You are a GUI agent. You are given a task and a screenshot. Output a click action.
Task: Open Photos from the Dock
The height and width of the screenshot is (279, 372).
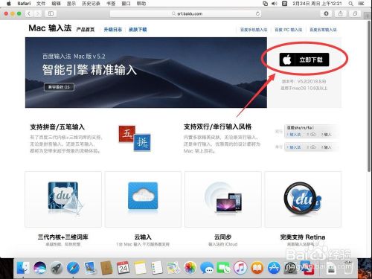[x=190, y=268]
